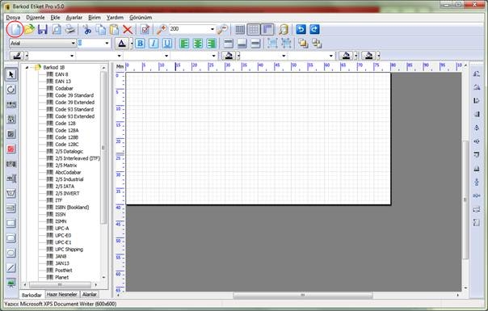Open the Dosya menu
488x311 pixels.
click(13, 18)
